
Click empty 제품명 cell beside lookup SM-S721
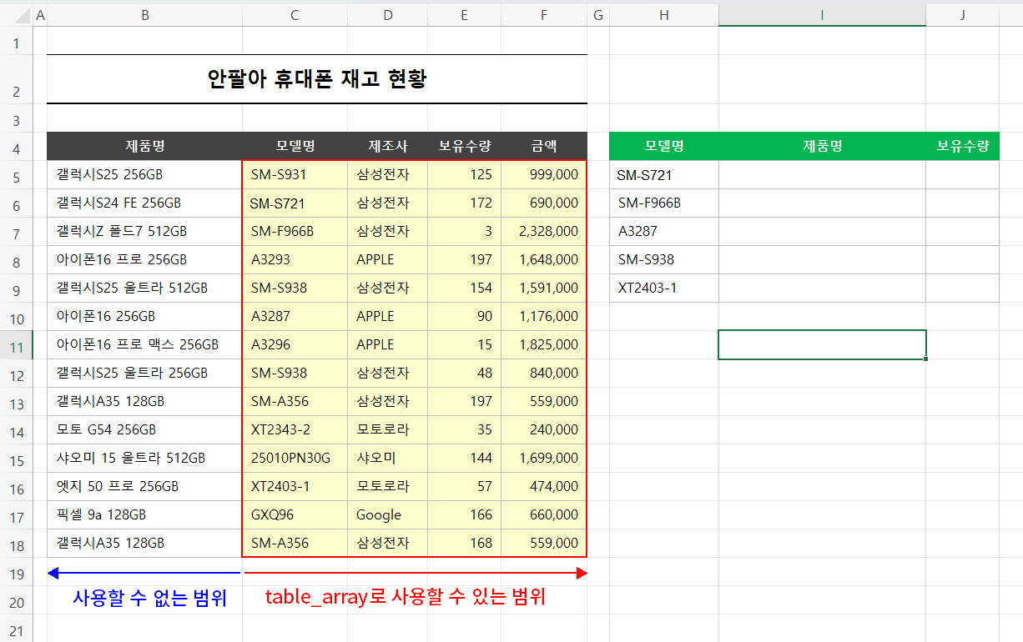pos(822,175)
